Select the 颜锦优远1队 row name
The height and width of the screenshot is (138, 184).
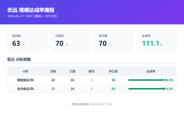click(25, 80)
